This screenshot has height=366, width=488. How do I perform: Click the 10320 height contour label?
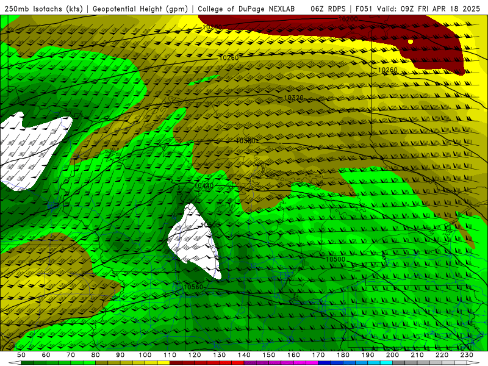293,98
